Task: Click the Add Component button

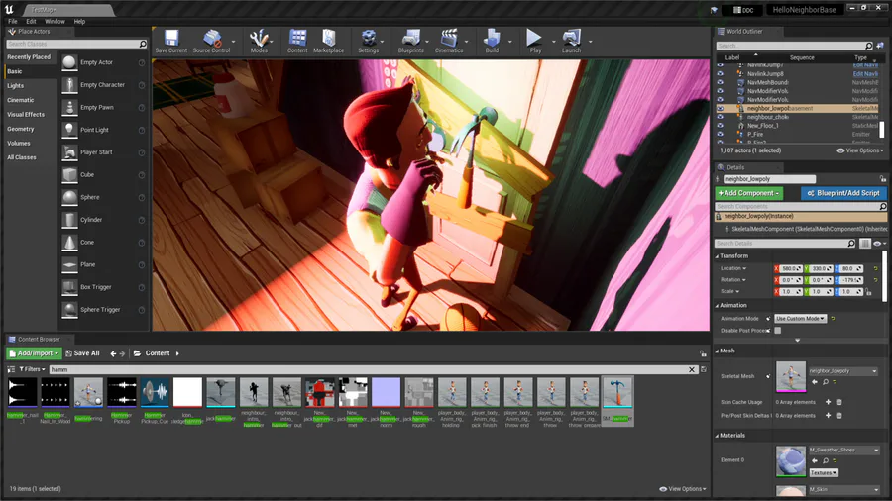Action: (748, 194)
